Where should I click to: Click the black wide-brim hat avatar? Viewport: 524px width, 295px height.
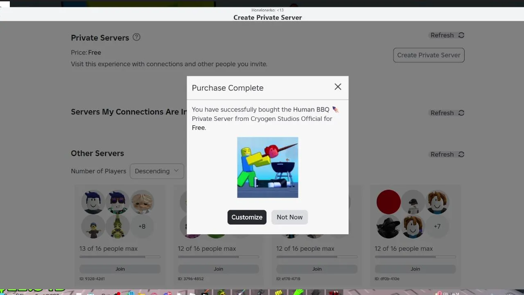[x=388, y=226]
